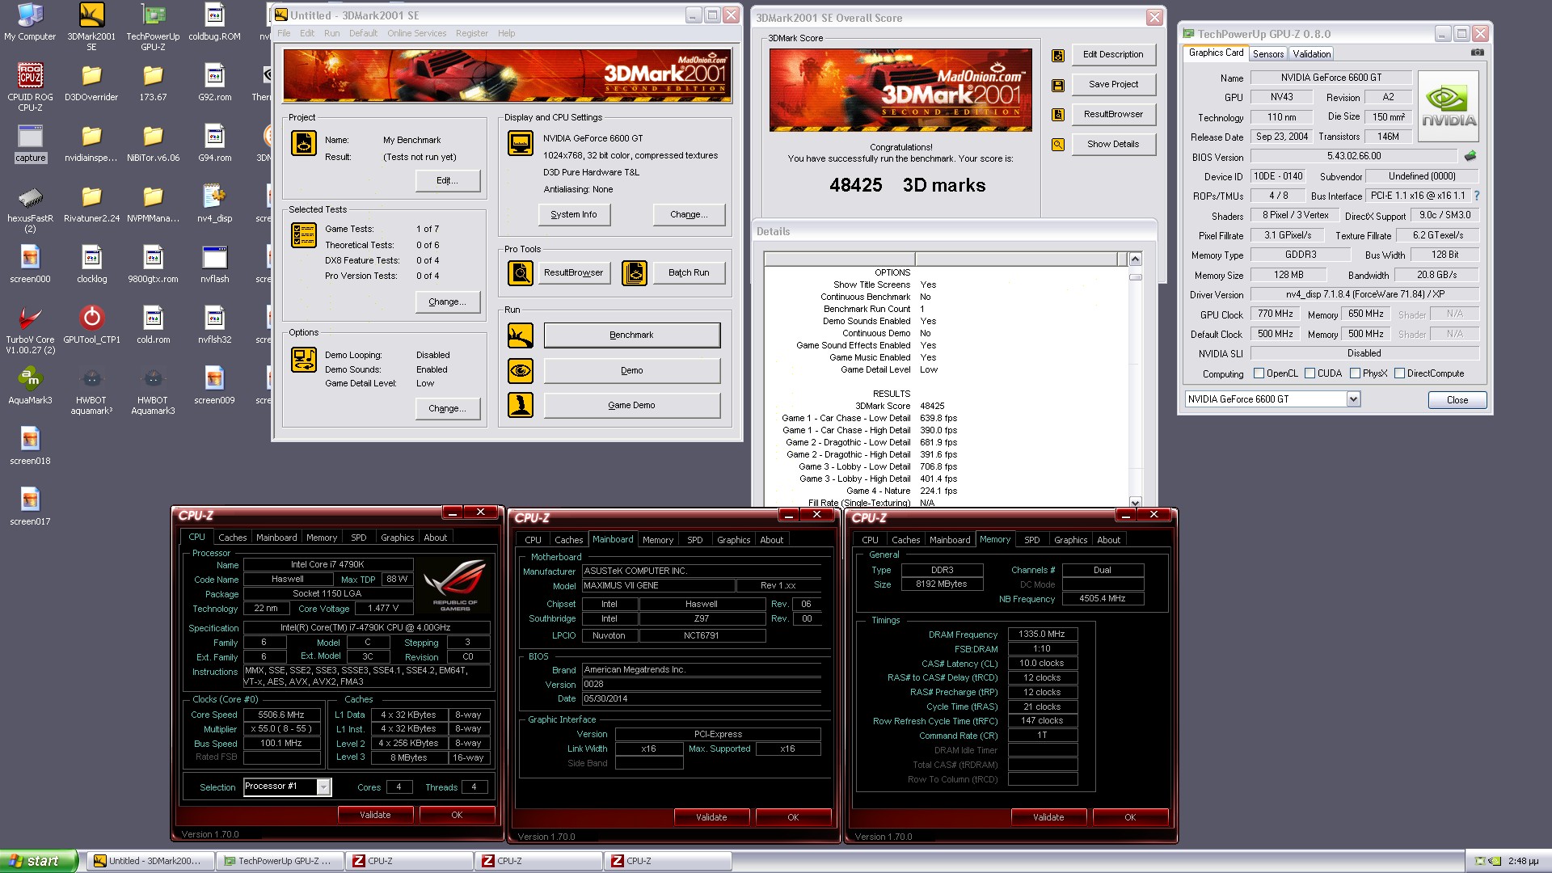
Task: Click the Edit Description button
Action: (1113, 55)
